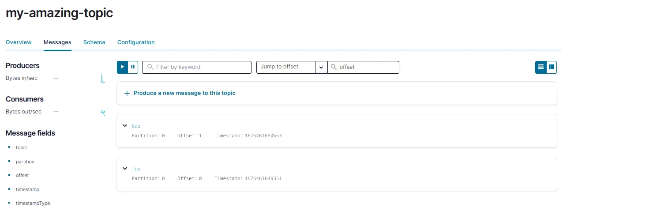Select the timestamp message field
Screen dimensions: 653x215
pos(27,189)
